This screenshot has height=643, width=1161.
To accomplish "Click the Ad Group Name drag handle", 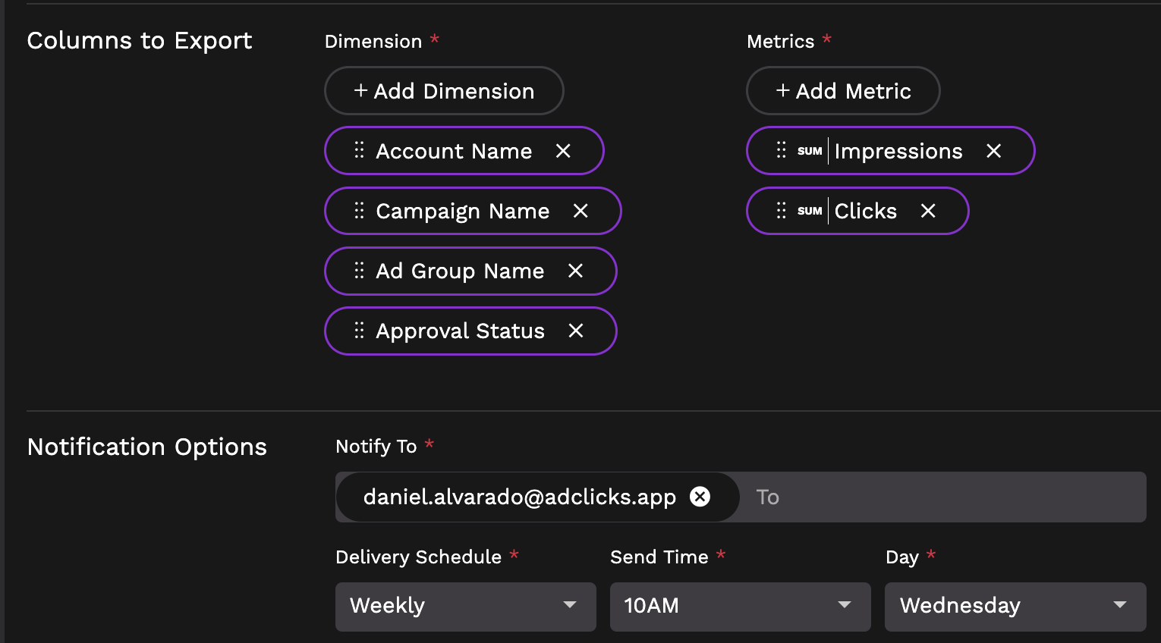I will pyautogui.click(x=359, y=271).
